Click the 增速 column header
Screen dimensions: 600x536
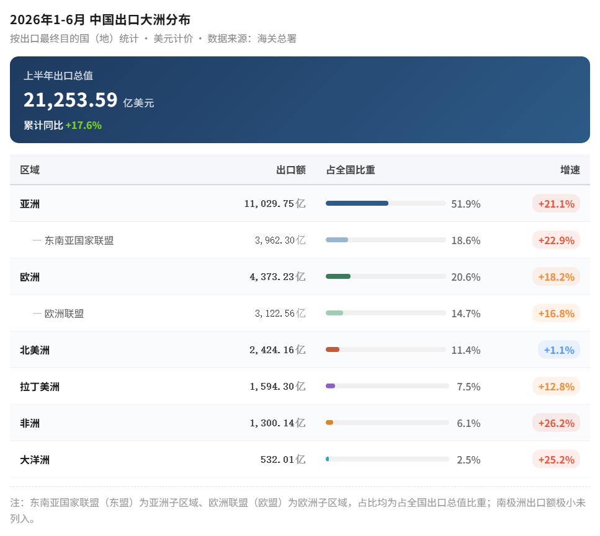pyautogui.click(x=570, y=170)
